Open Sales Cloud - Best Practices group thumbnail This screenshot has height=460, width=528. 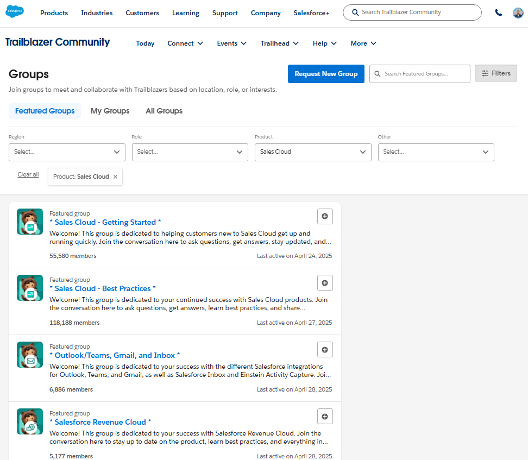(x=30, y=288)
